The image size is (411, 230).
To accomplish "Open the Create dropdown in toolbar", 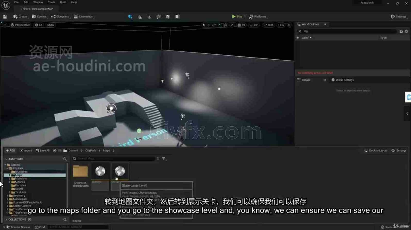I will click(21, 16).
